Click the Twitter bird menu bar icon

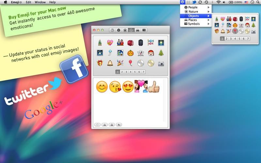[194, 2]
